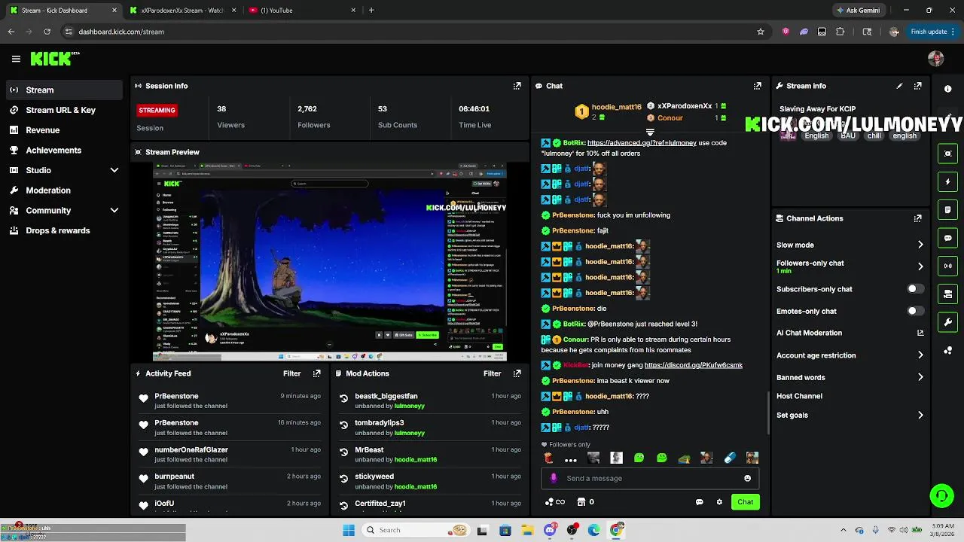The image size is (964, 542).
Task: Edit stream info with the pencil icon
Action: pos(899,86)
